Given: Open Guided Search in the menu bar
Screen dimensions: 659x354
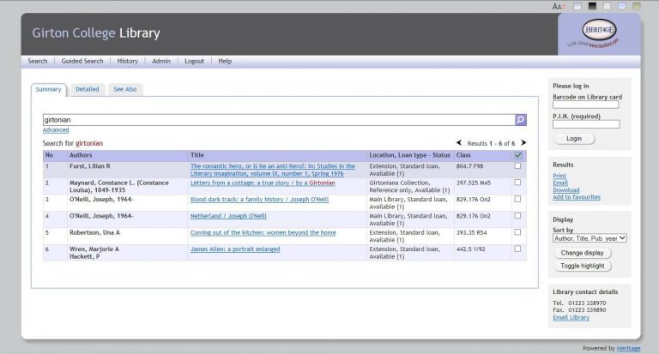Looking at the screenshot, I should [x=82, y=62].
